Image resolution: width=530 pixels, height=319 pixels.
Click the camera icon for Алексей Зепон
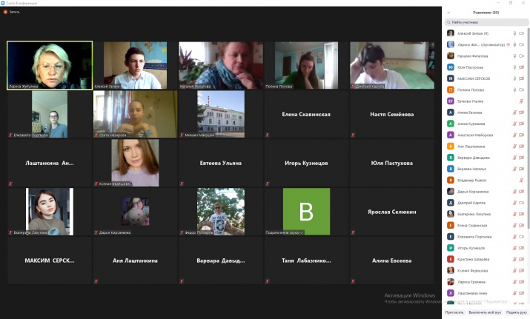(522, 33)
